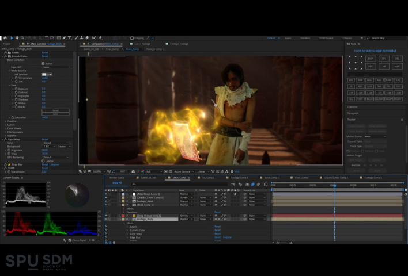Enable Motion Blur icon in timeline
408x276 pixels.
pyautogui.click(x=259, y=184)
